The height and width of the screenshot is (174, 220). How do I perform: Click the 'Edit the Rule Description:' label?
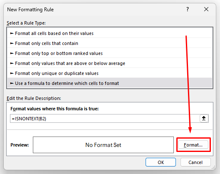(34, 98)
